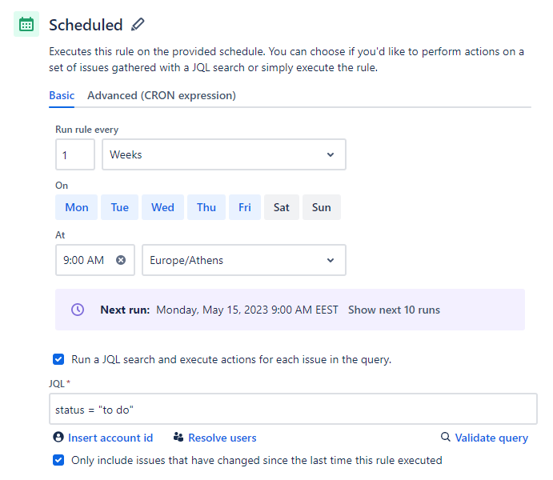Focus the run interval number field

(75, 154)
